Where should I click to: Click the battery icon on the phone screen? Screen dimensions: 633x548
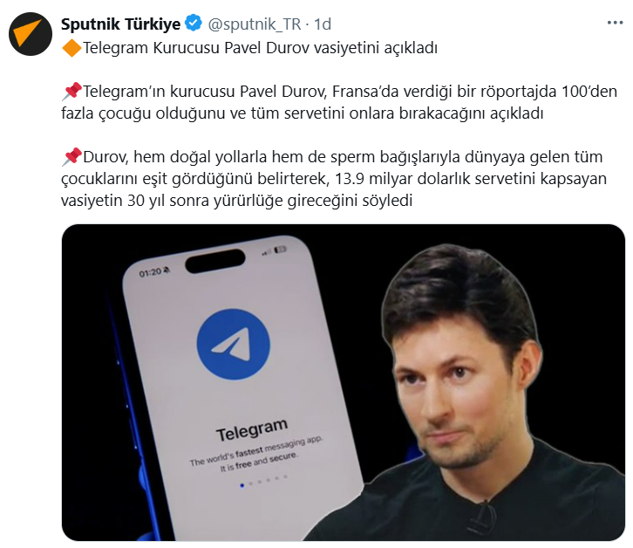pyautogui.click(x=280, y=250)
